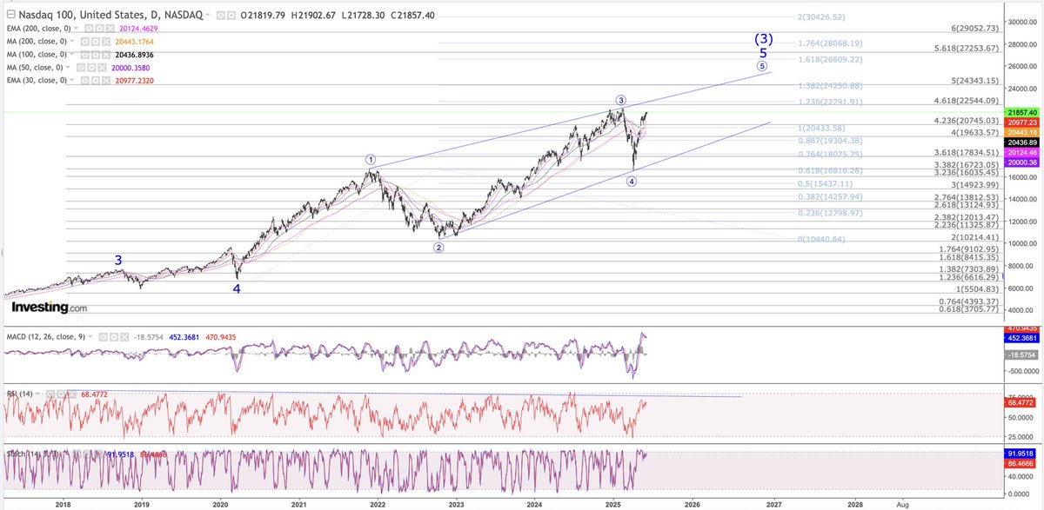Expand the MA (100, close, 0) dropdown arrow
This screenshot has width=1044, height=510.
(72, 54)
